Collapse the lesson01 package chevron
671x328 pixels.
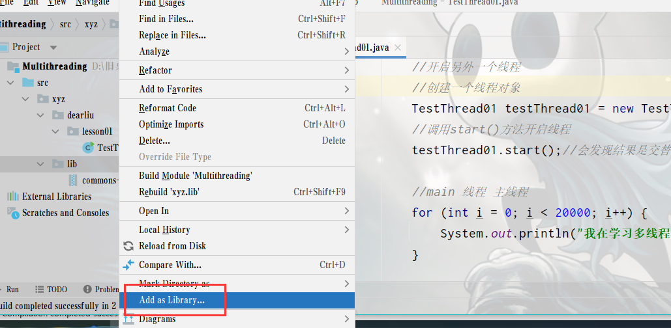point(55,131)
